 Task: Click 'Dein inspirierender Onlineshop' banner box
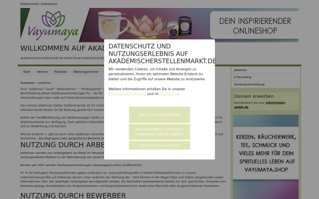pyautogui.click(x=255, y=25)
